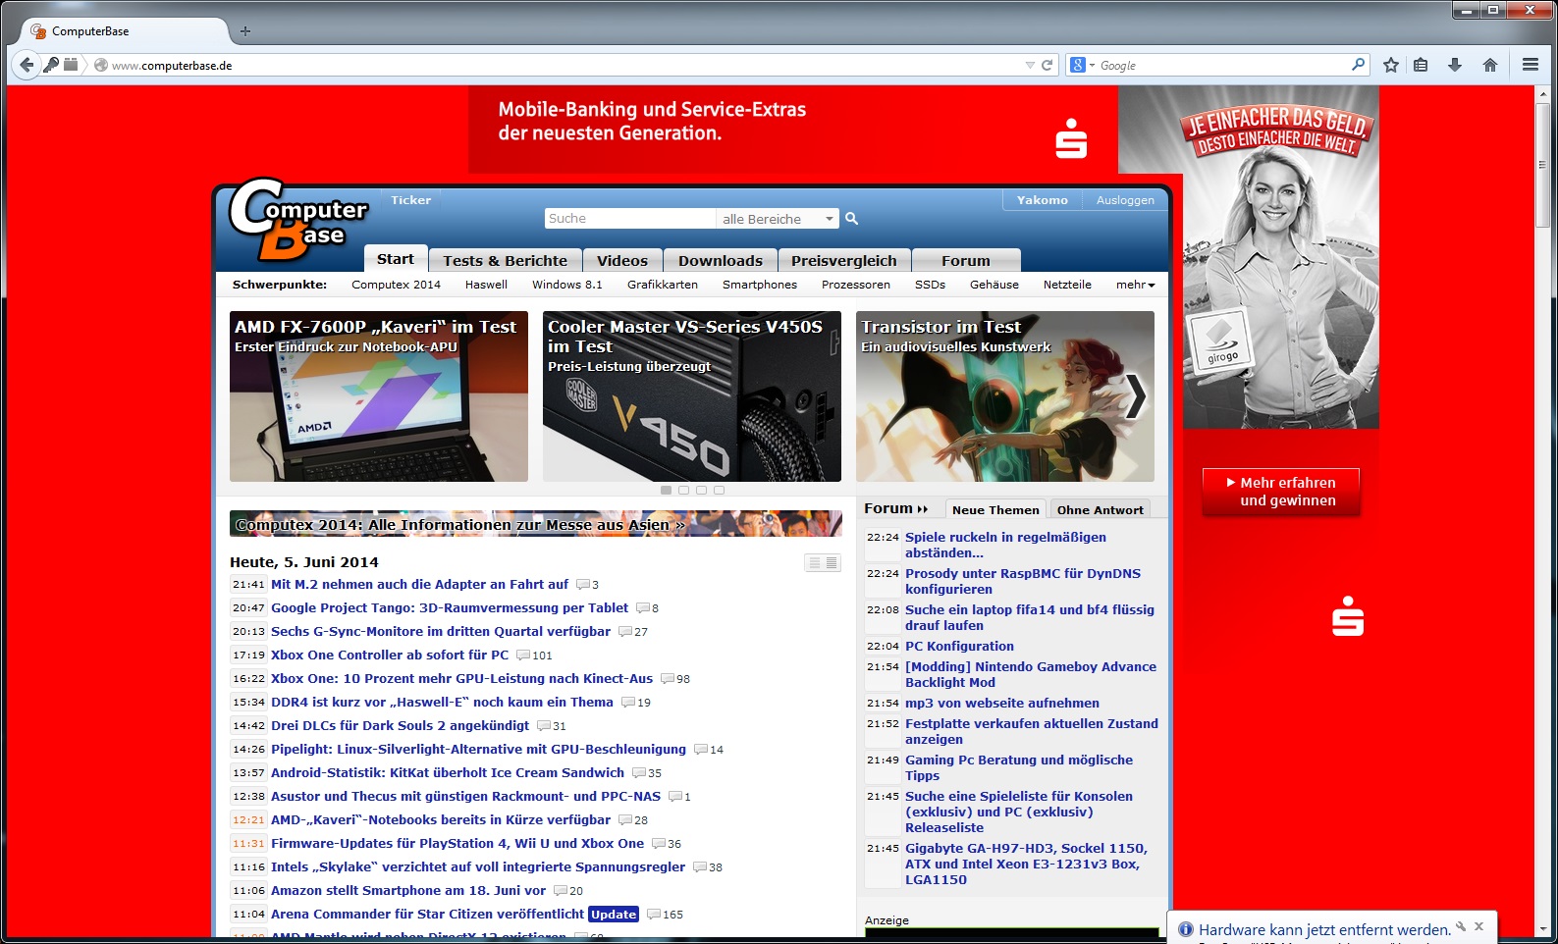Open the Computex 2014 topic link
The width and height of the screenshot is (1558, 944).
tap(396, 285)
